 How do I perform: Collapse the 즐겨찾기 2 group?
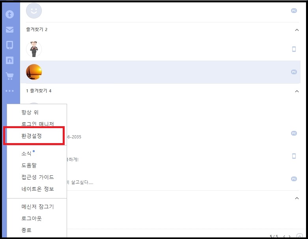pos(297,30)
